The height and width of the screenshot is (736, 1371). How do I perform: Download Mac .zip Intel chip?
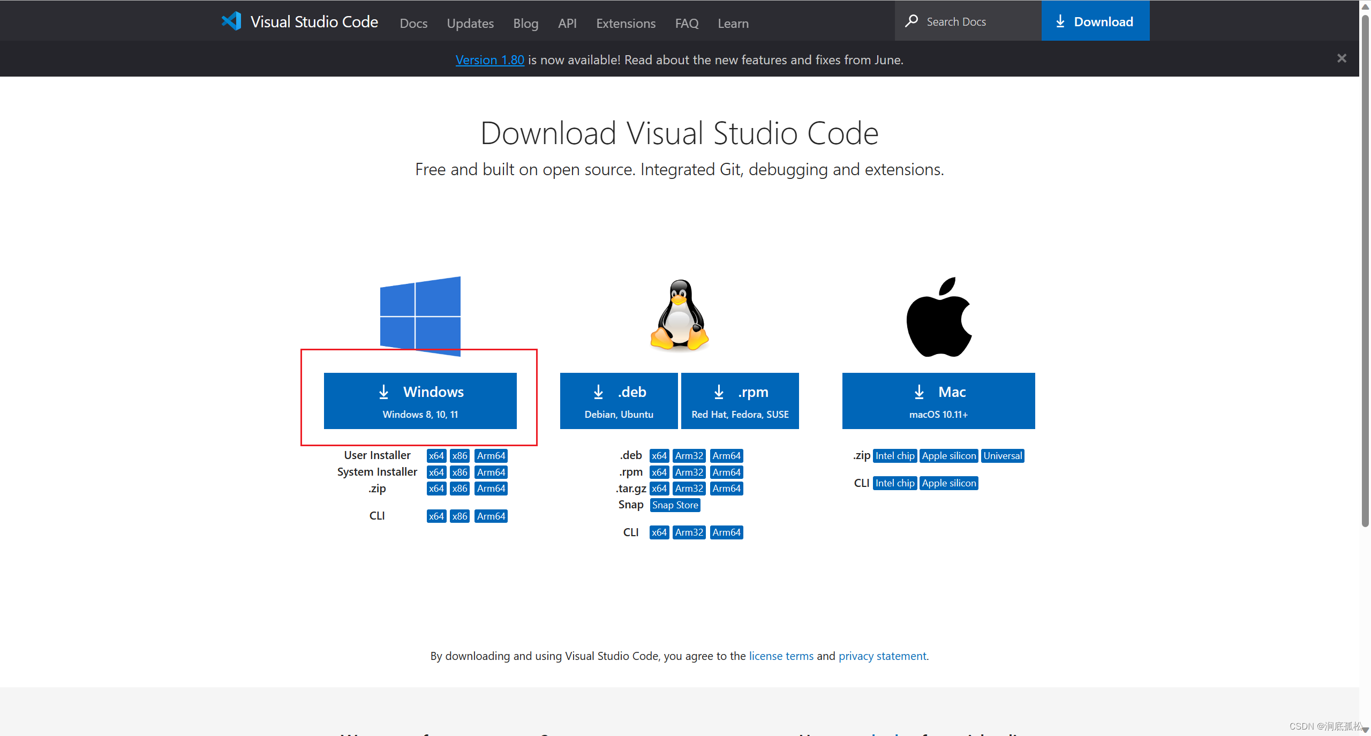895,456
